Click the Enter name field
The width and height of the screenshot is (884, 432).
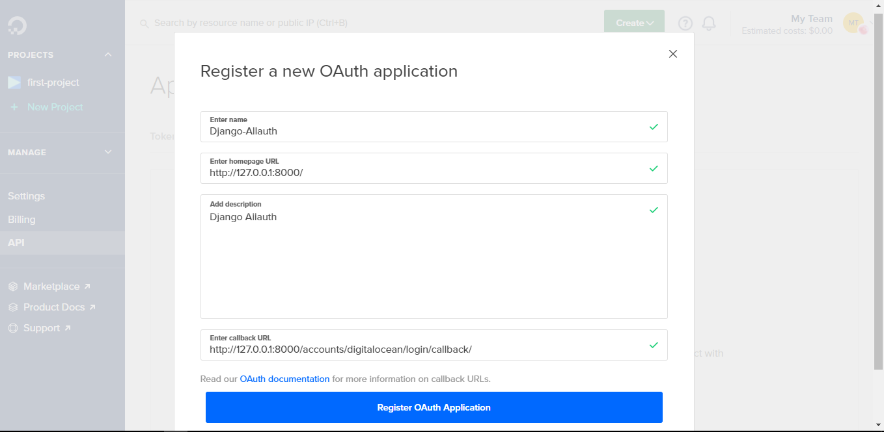[x=434, y=127]
